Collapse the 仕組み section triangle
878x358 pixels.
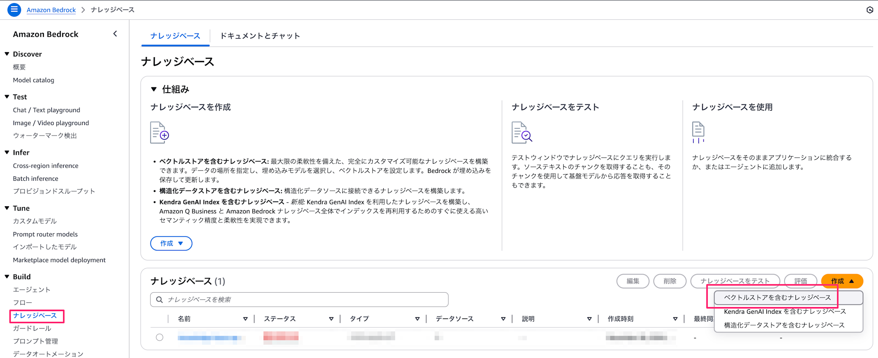pos(154,89)
